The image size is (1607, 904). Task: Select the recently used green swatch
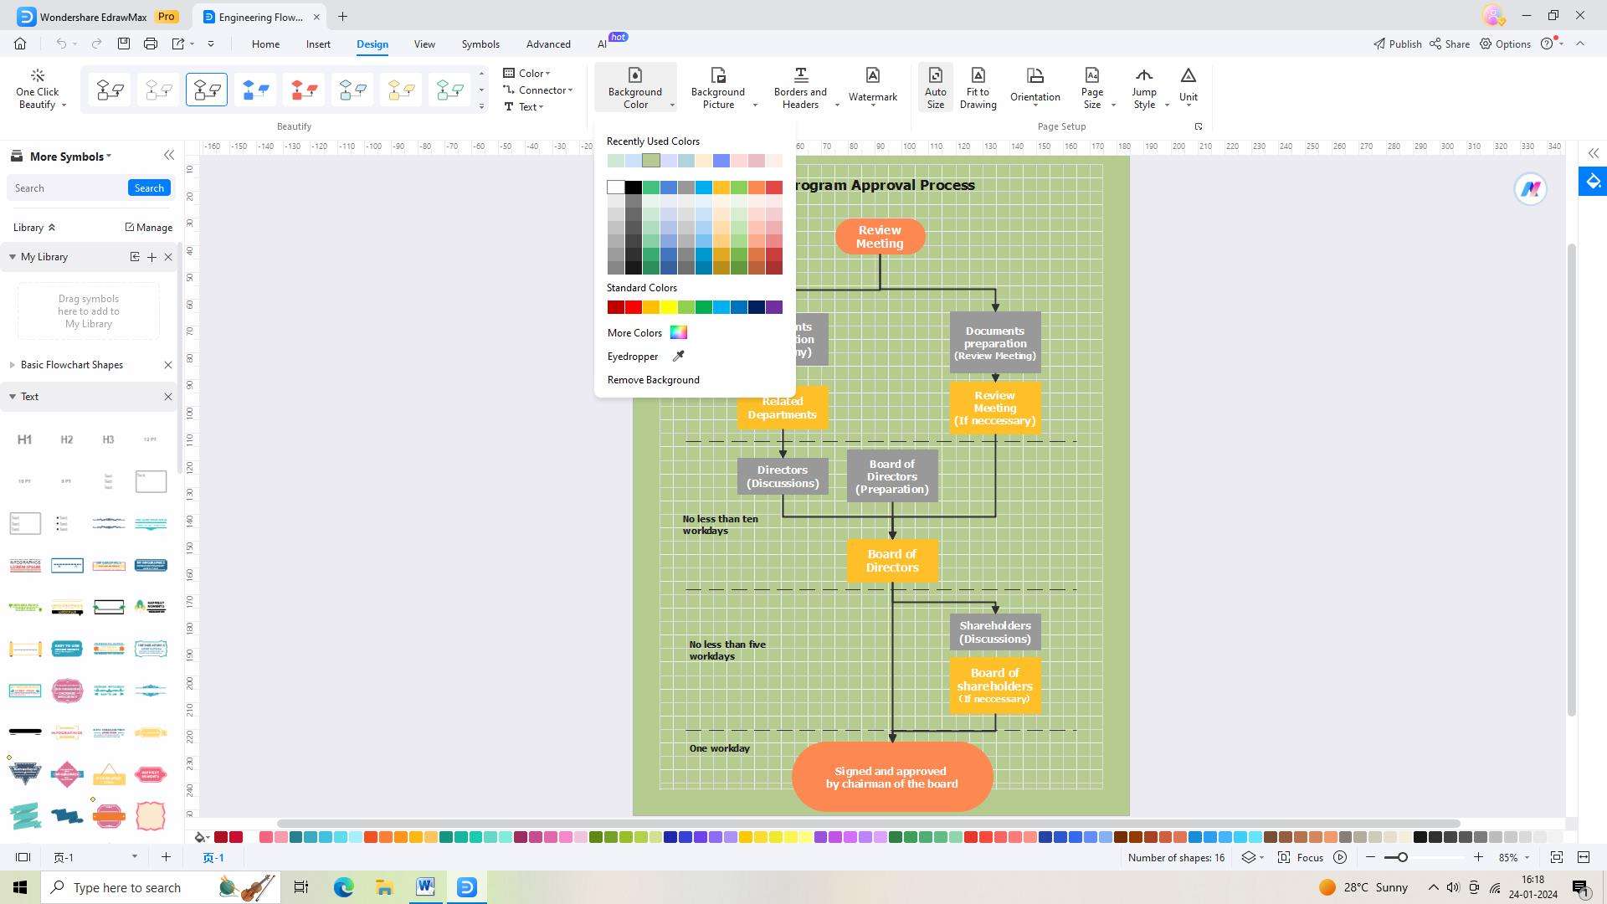point(651,161)
